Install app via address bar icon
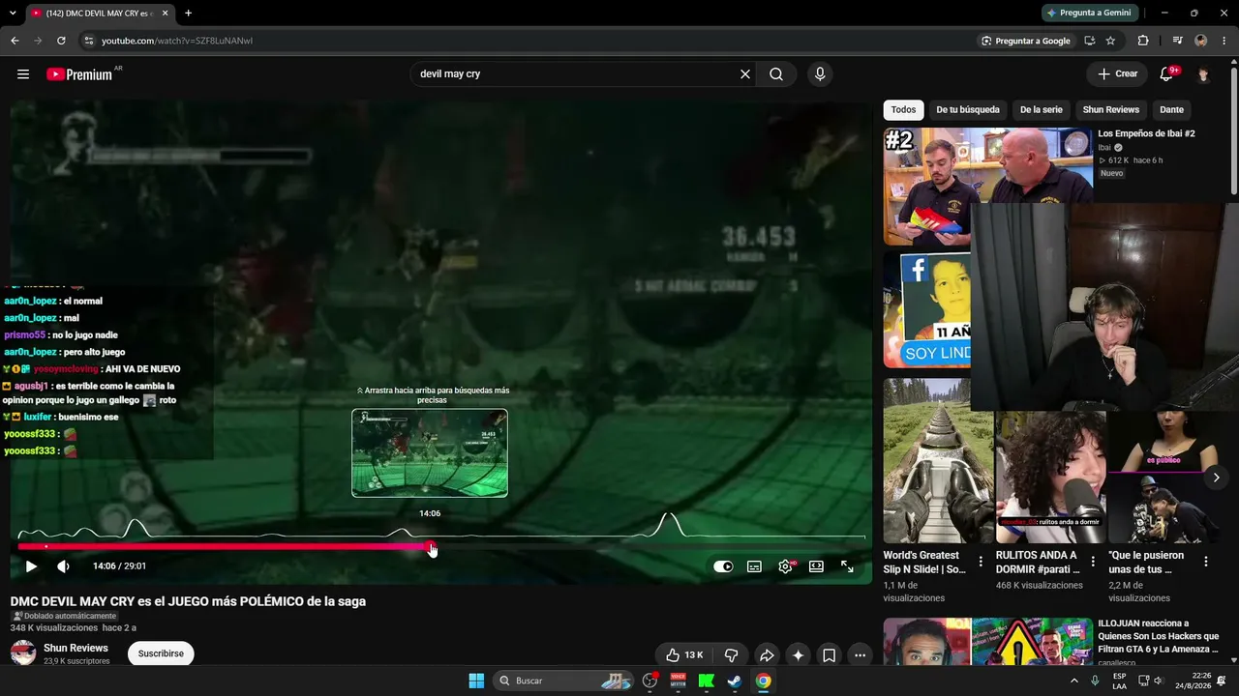 1090,41
